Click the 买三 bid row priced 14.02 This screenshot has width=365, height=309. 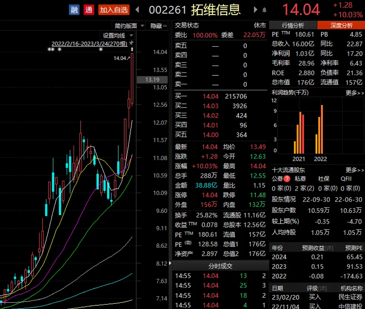click(220, 116)
